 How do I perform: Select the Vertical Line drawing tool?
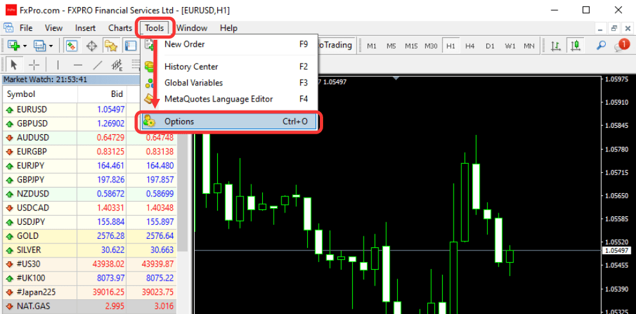tap(58, 64)
